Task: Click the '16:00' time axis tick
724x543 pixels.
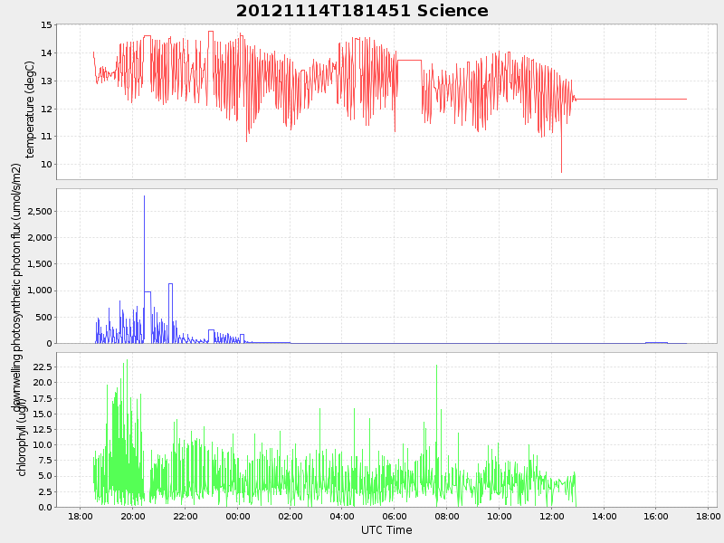Action: coord(656,516)
